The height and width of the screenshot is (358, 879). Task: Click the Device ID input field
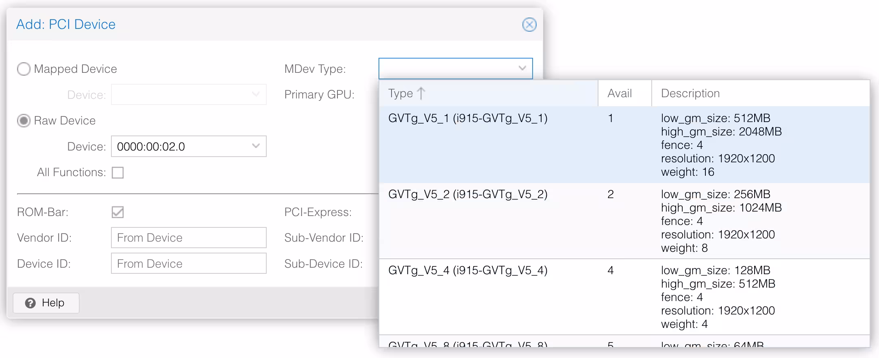(189, 264)
